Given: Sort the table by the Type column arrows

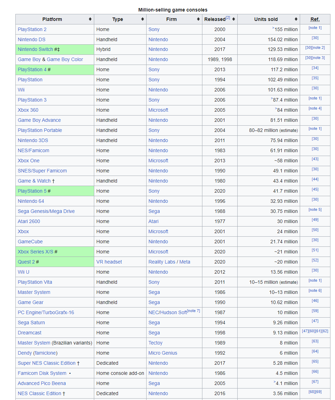Looking at the screenshot, I should [142, 19].
